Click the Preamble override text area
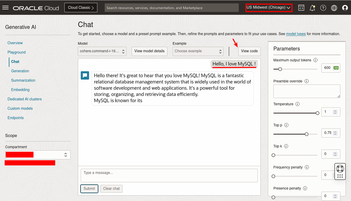The width and height of the screenshot is (351, 201). point(307,91)
